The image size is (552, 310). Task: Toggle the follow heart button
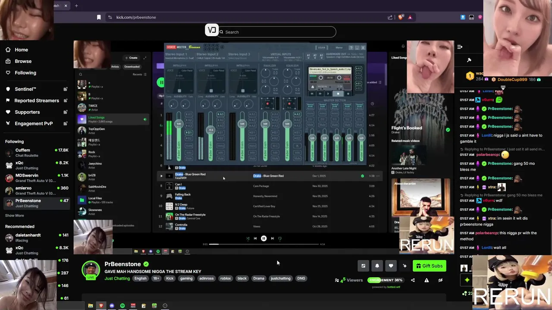[391, 266]
